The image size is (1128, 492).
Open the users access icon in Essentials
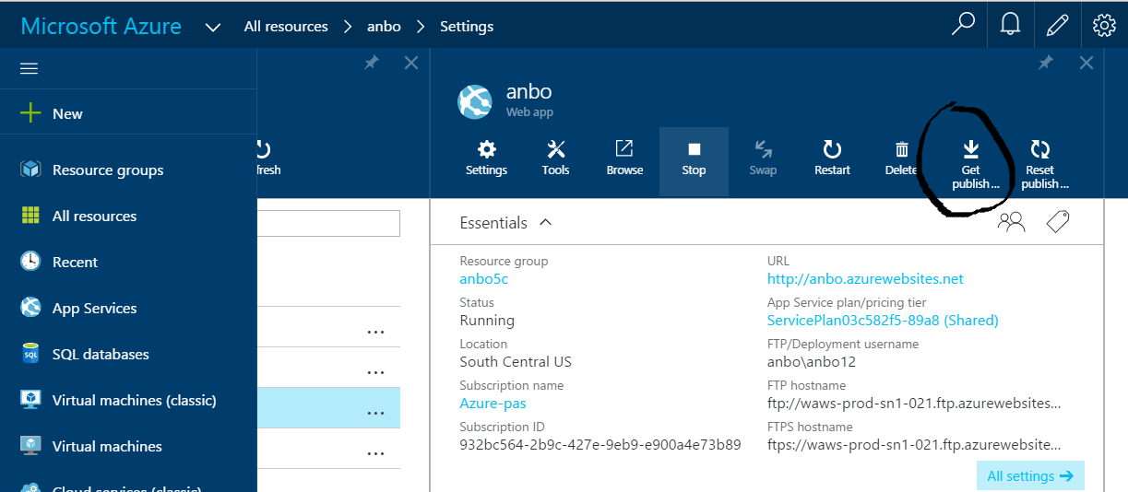click(x=1012, y=221)
